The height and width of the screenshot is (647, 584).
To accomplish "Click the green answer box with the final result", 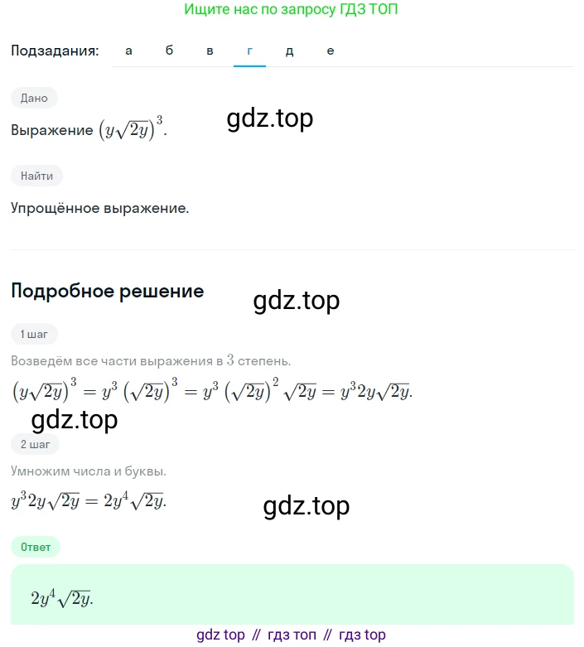I will coord(292,595).
